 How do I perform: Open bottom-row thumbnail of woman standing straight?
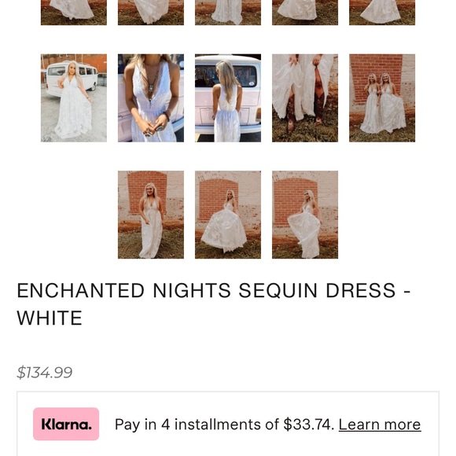(x=151, y=215)
